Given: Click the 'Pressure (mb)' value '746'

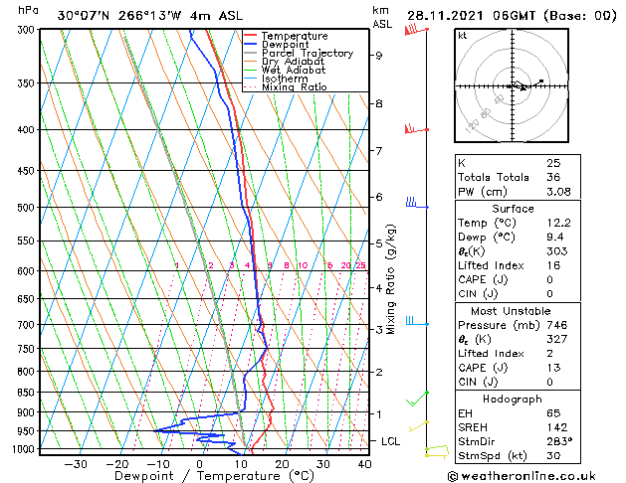Looking at the screenshot, I should [x=557, y=325].
